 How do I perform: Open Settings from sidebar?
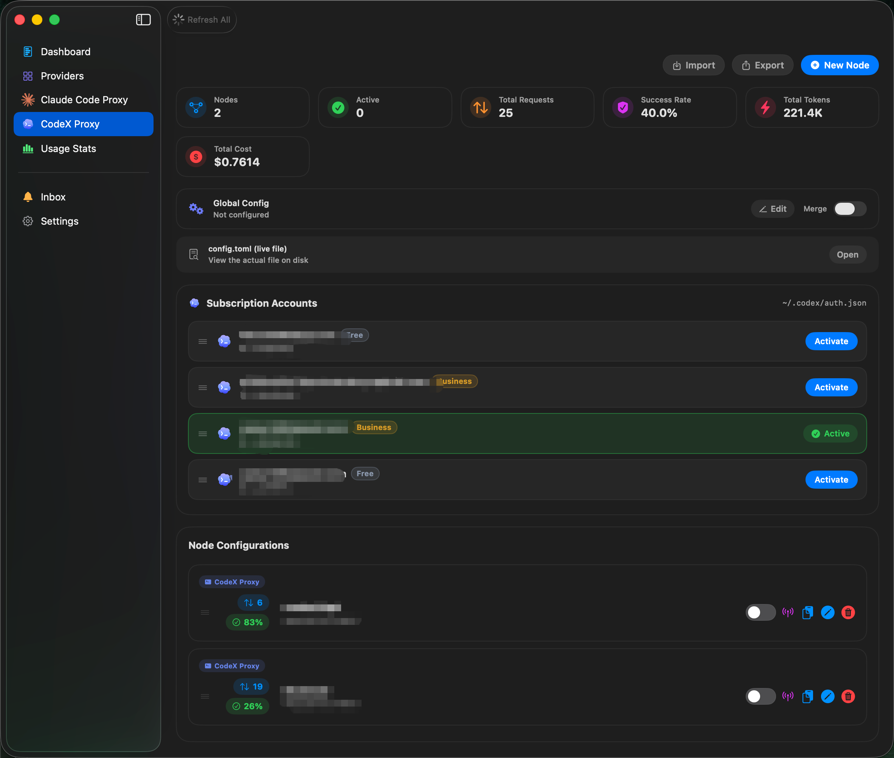click(x=83, y=221)
